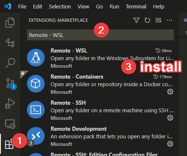The width and height of the screenshot is (187, 156).
Task: Click the extensions search input field
Action: (100, 35)
